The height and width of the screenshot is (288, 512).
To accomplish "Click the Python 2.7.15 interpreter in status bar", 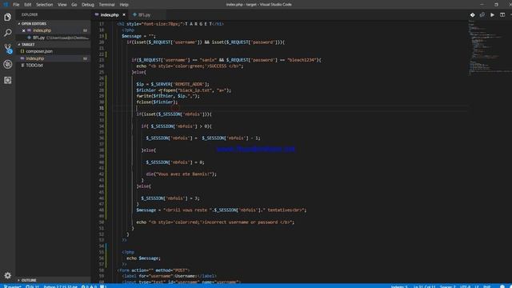I will tap(61, 286).
